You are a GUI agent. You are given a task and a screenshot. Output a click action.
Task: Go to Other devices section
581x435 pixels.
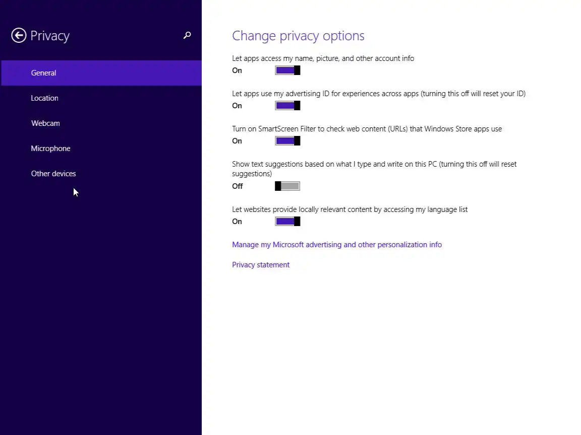pos(53,174)
